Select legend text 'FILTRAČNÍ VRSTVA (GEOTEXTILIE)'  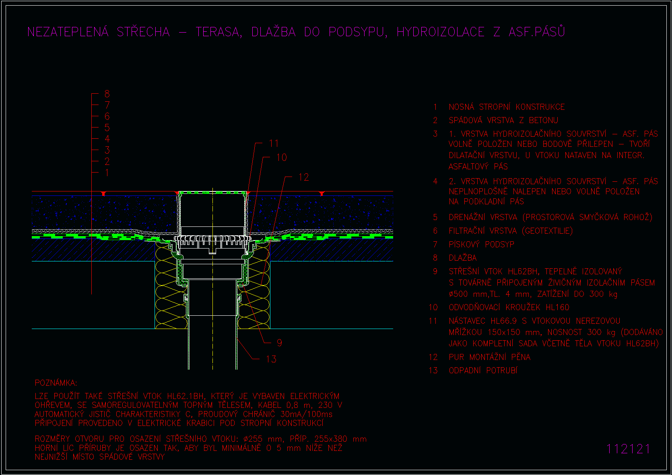(511, 231)
